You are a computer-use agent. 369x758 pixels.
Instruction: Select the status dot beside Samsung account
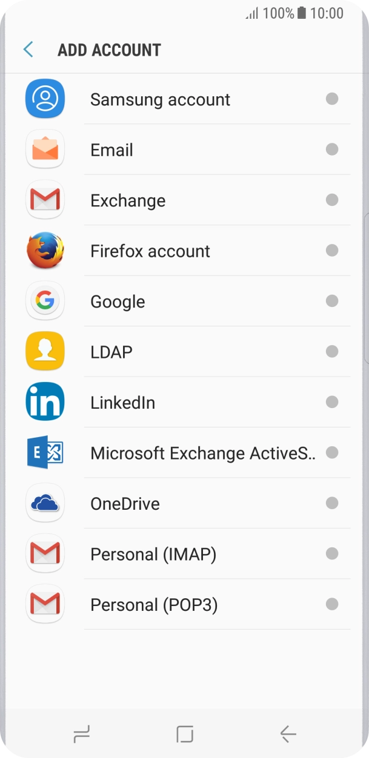[331, 99]
